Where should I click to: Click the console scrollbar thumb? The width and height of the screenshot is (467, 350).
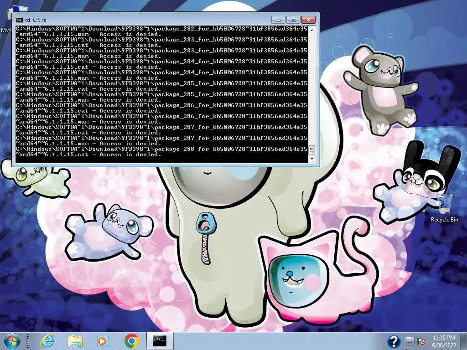pos(312,149)
